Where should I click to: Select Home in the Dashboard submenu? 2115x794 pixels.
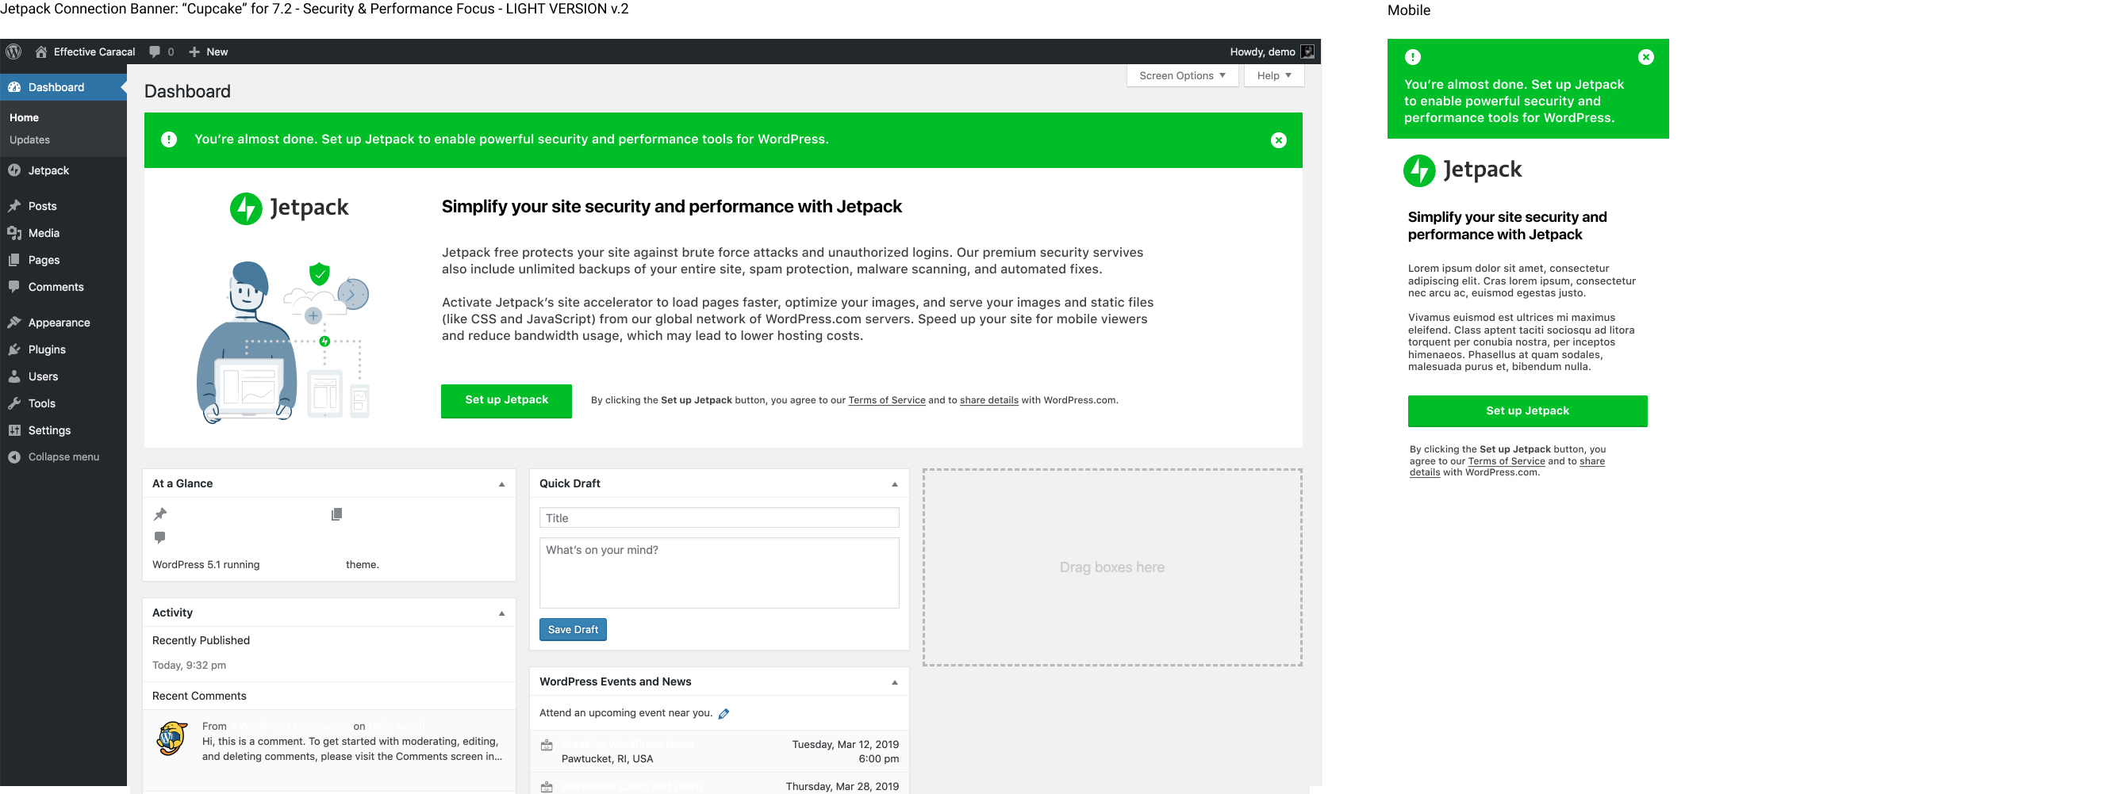click(24, 117)
